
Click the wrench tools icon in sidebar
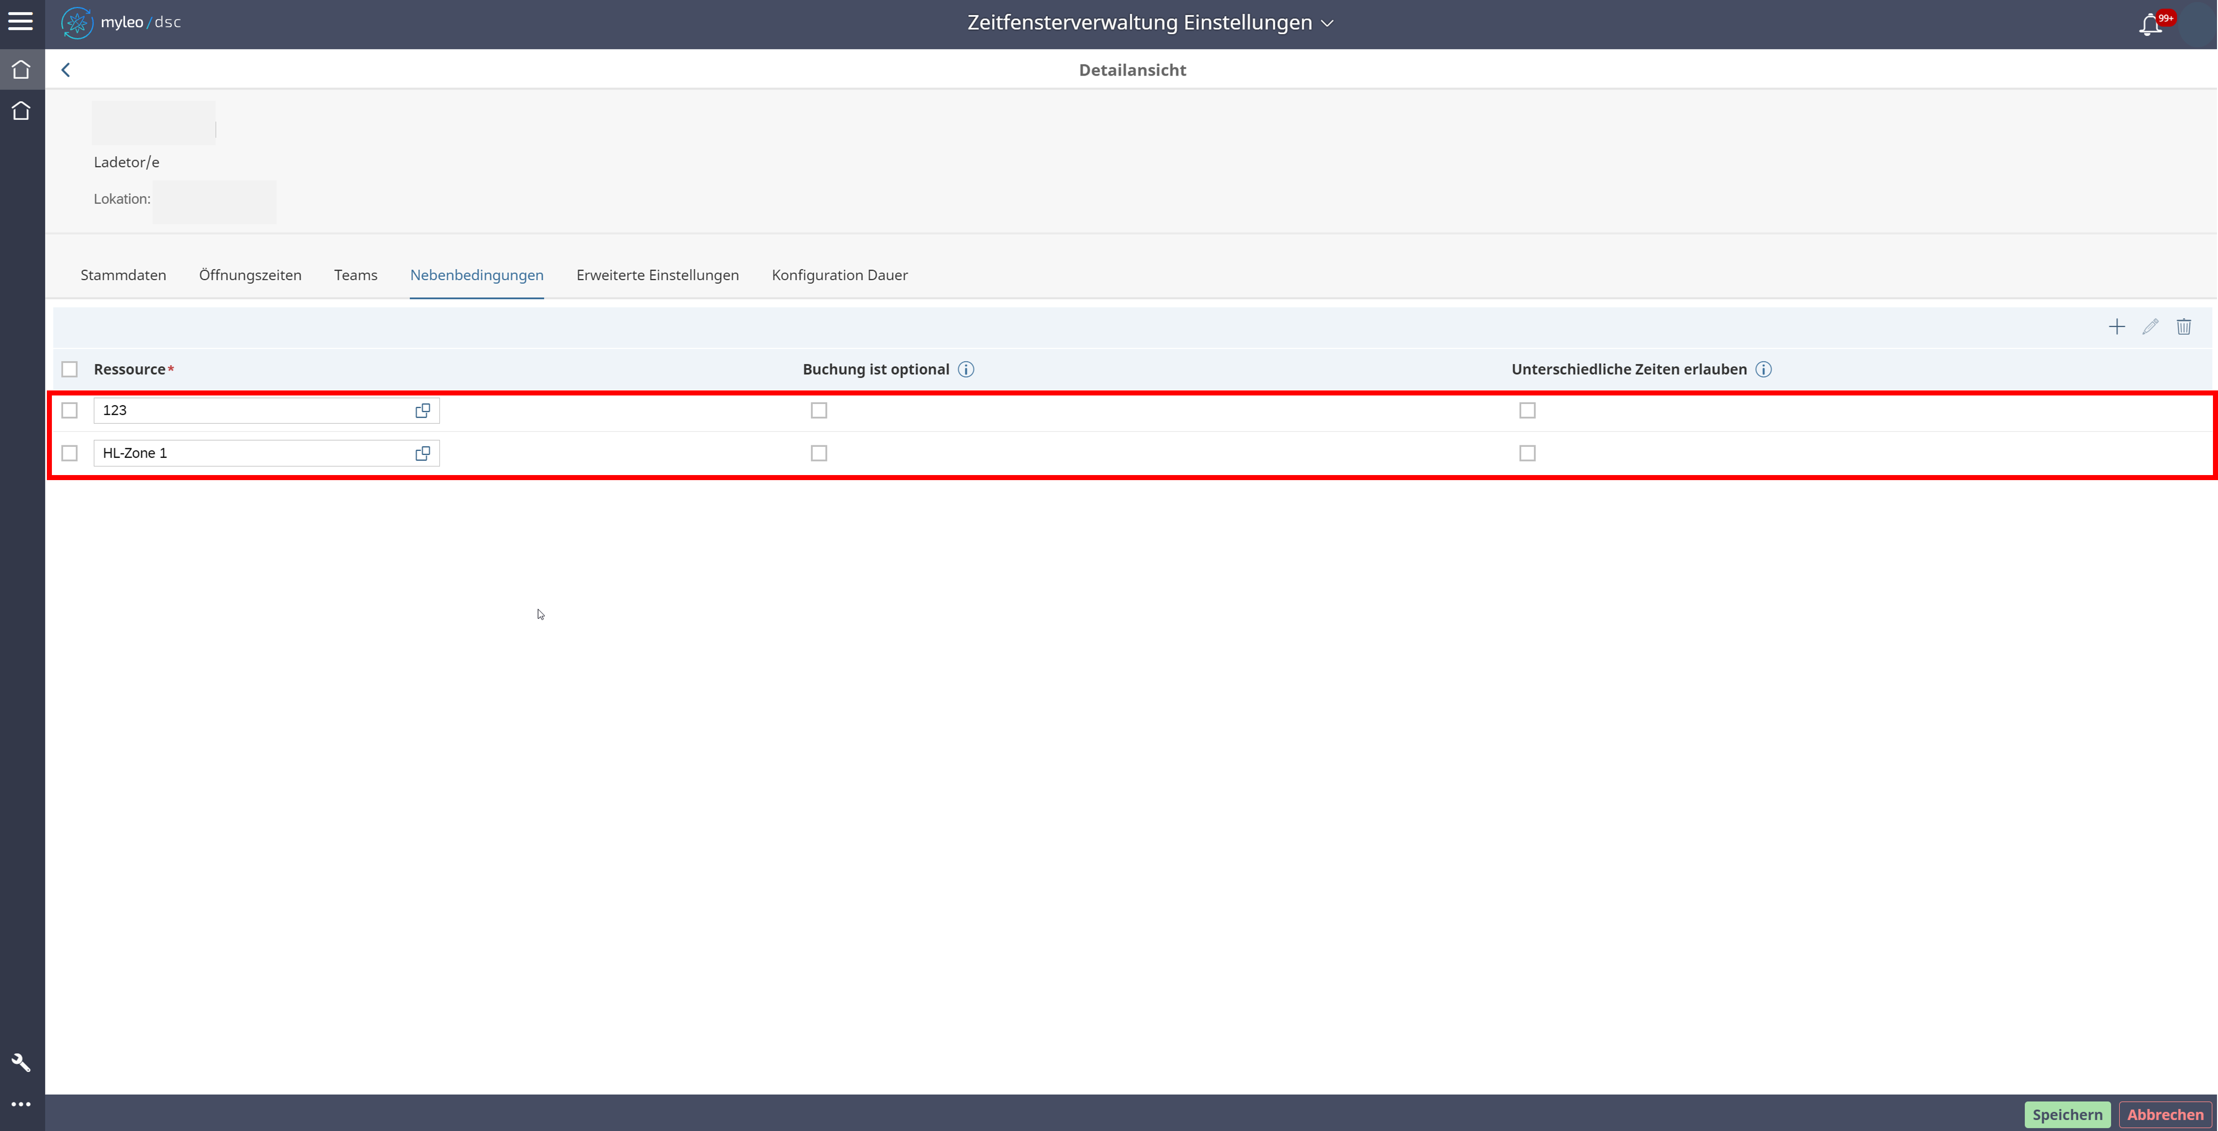pyautogui.click(x=21, y=1063)
